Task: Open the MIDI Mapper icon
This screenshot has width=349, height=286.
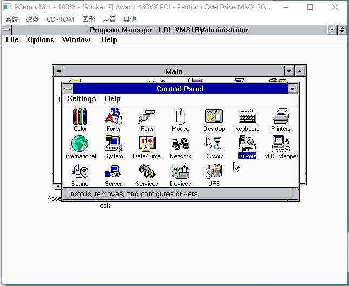Action: click(281, 147)
